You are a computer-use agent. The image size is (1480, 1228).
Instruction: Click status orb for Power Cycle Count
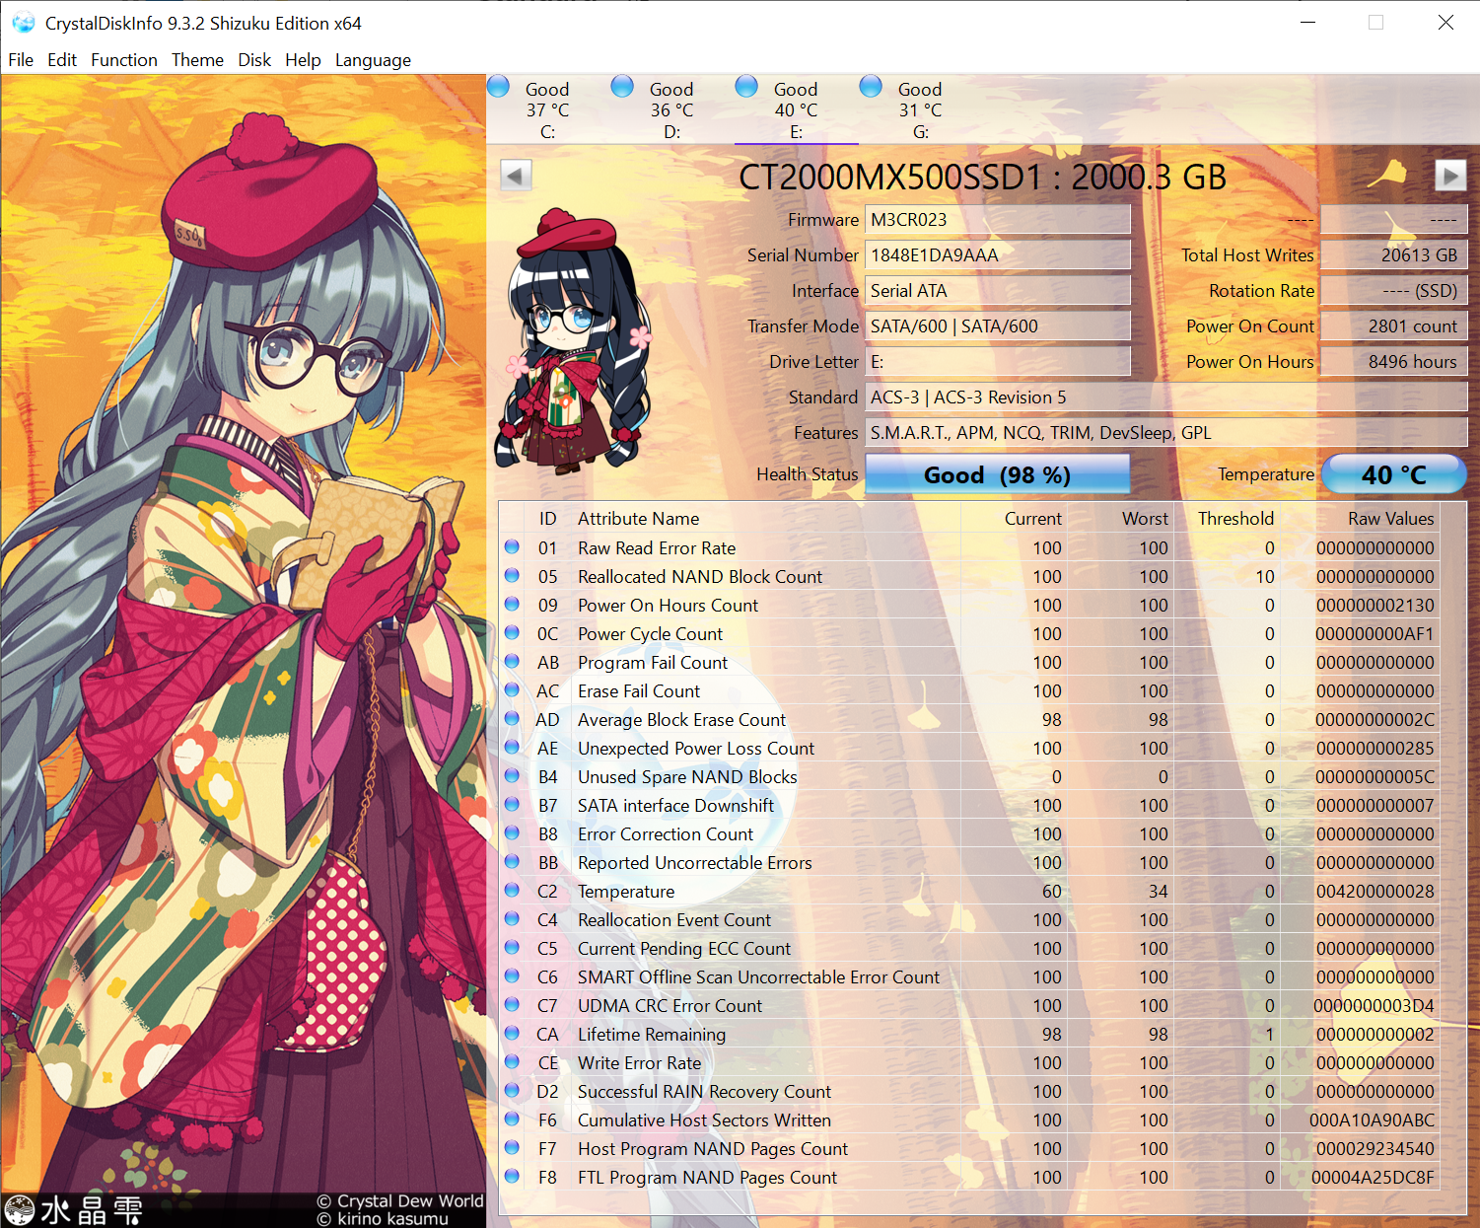coord(512,632)
